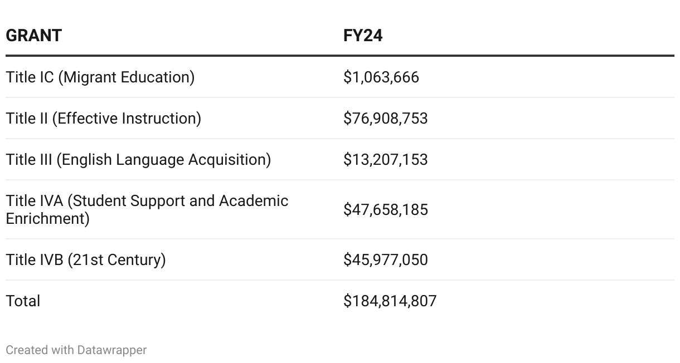Select the Title II (Effective Instruction) label
The height and width of the screenshot is (363, 680).
(104, 118)
